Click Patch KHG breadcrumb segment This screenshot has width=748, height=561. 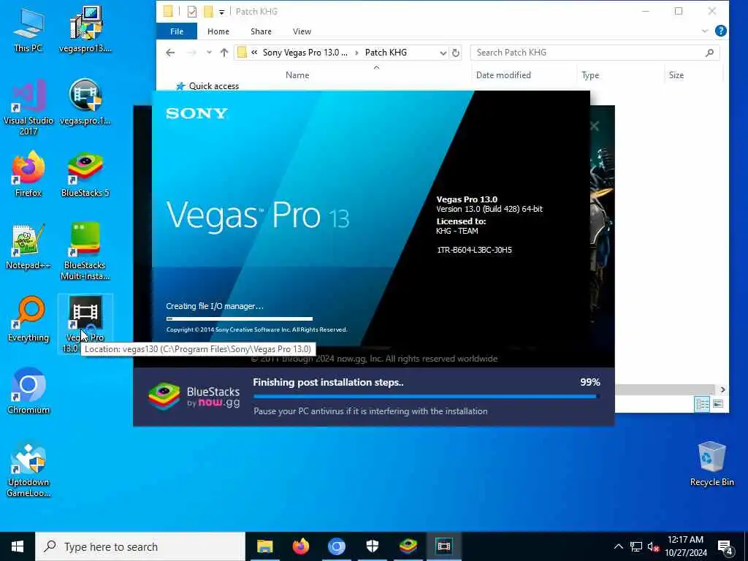386,53
